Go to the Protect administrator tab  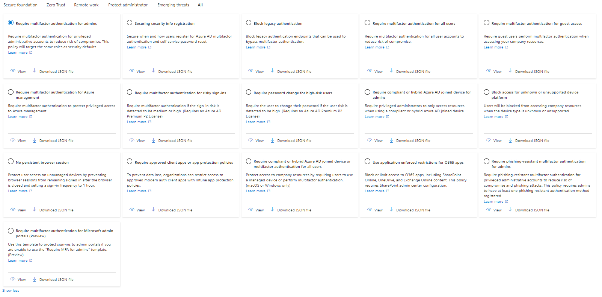[128, 5]
